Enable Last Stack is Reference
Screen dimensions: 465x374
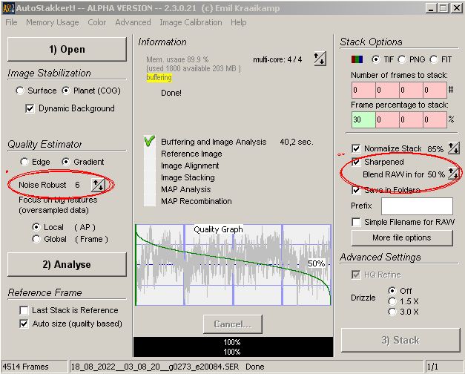(25, 310)
